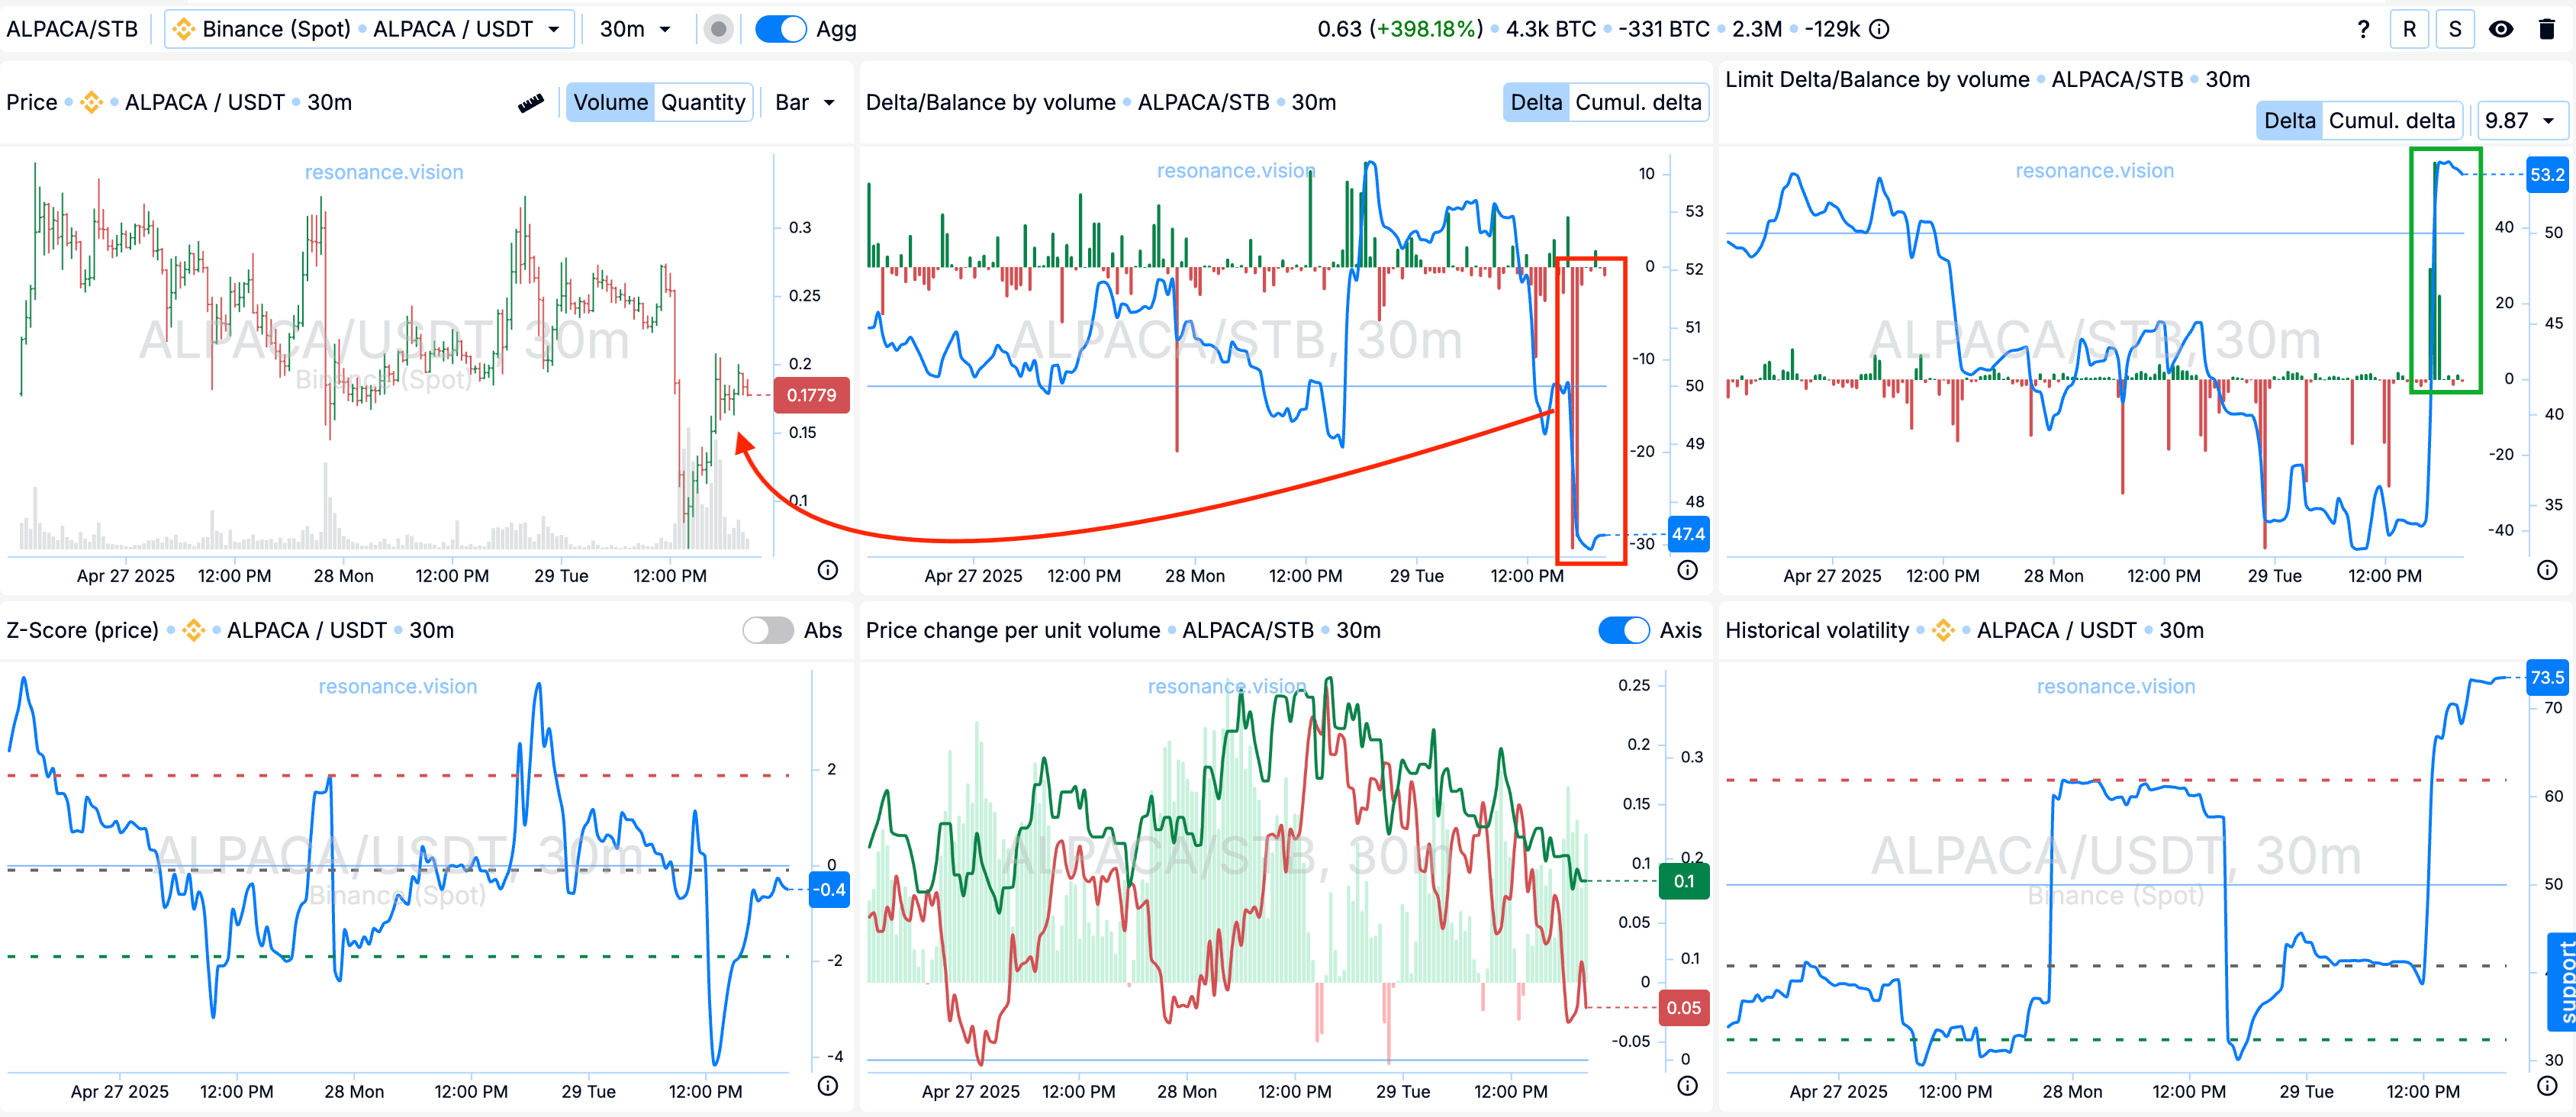The image size is (2576, 1117).
Task: Click resonance.vision link in Price chart
Action: coord(384,172)
